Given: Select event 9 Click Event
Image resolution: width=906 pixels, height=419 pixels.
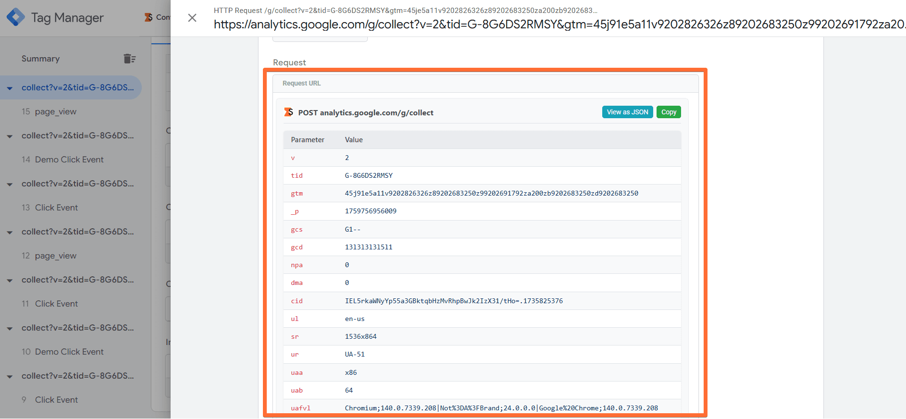Looking at the screenshot, I should [56, 400].
